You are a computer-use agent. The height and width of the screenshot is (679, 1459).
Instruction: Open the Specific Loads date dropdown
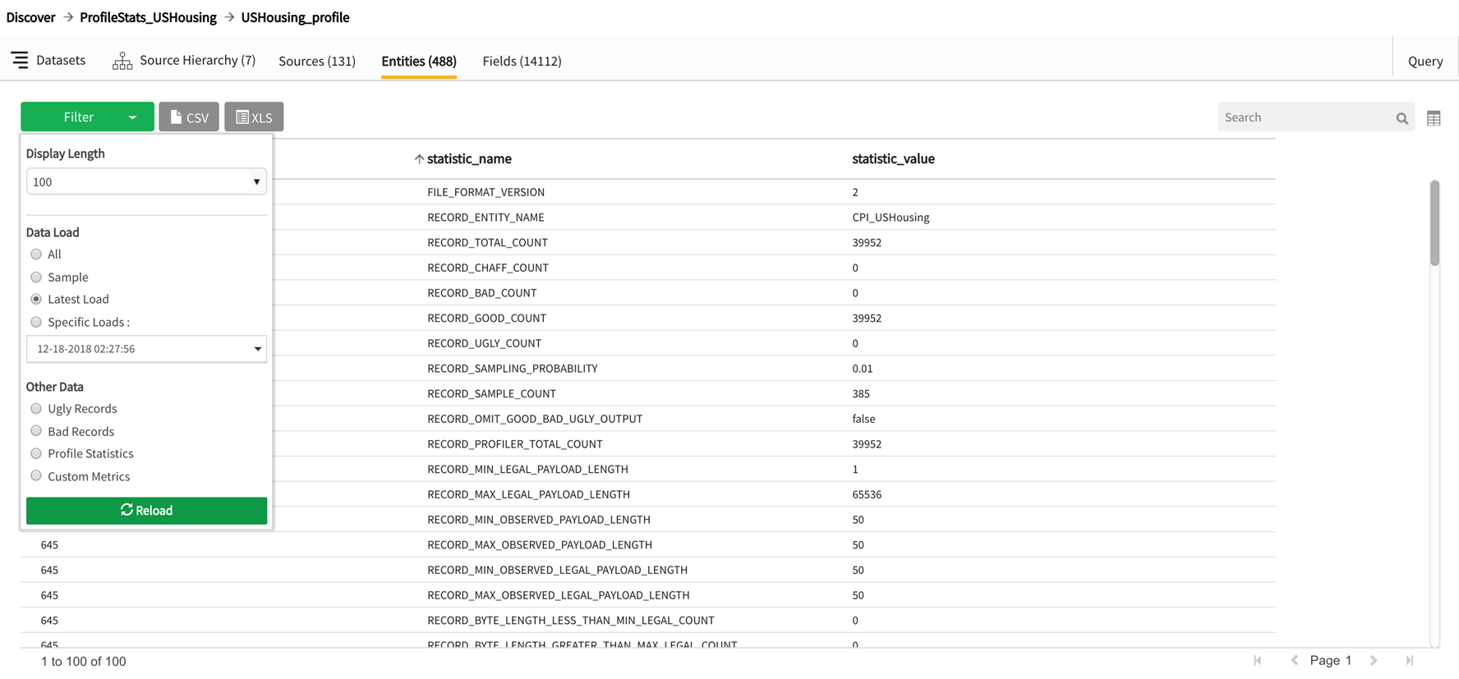tap(146, 349)
